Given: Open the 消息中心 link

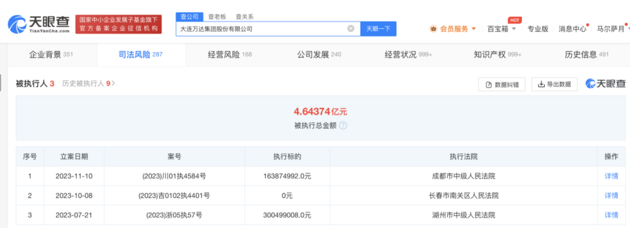Looking at the screenshot, I should (x=572, y=29).
